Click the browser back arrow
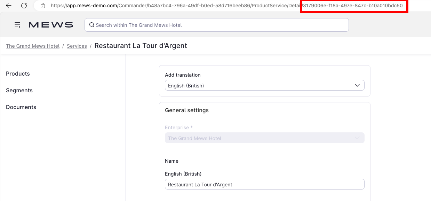 click(9, 6)
